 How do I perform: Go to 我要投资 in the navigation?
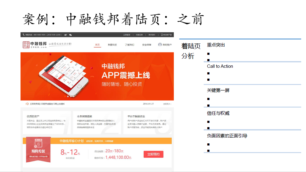tap(112, 45)
